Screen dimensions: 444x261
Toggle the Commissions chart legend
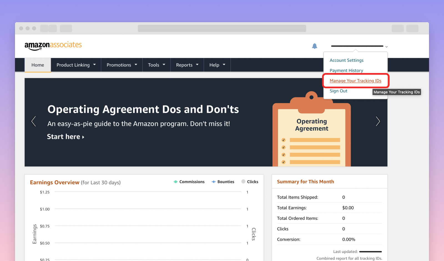[189, 182]
